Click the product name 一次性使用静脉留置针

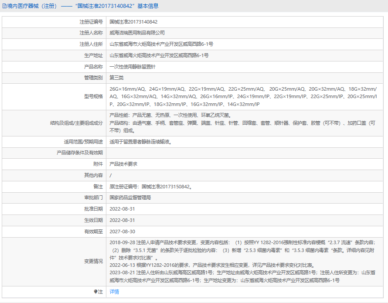coord(132,67)
